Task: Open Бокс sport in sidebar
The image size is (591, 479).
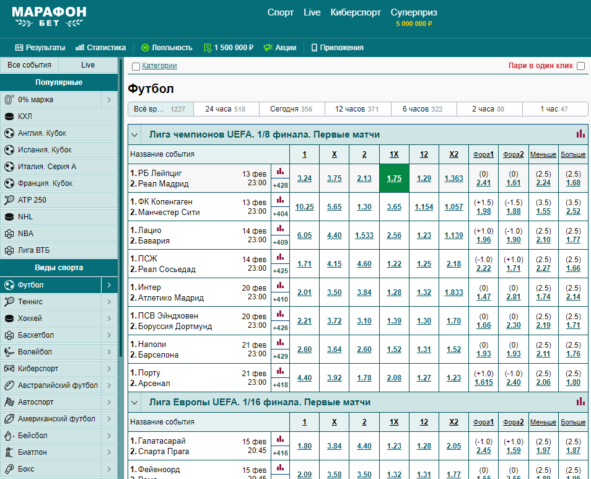Action: [51, 469]
